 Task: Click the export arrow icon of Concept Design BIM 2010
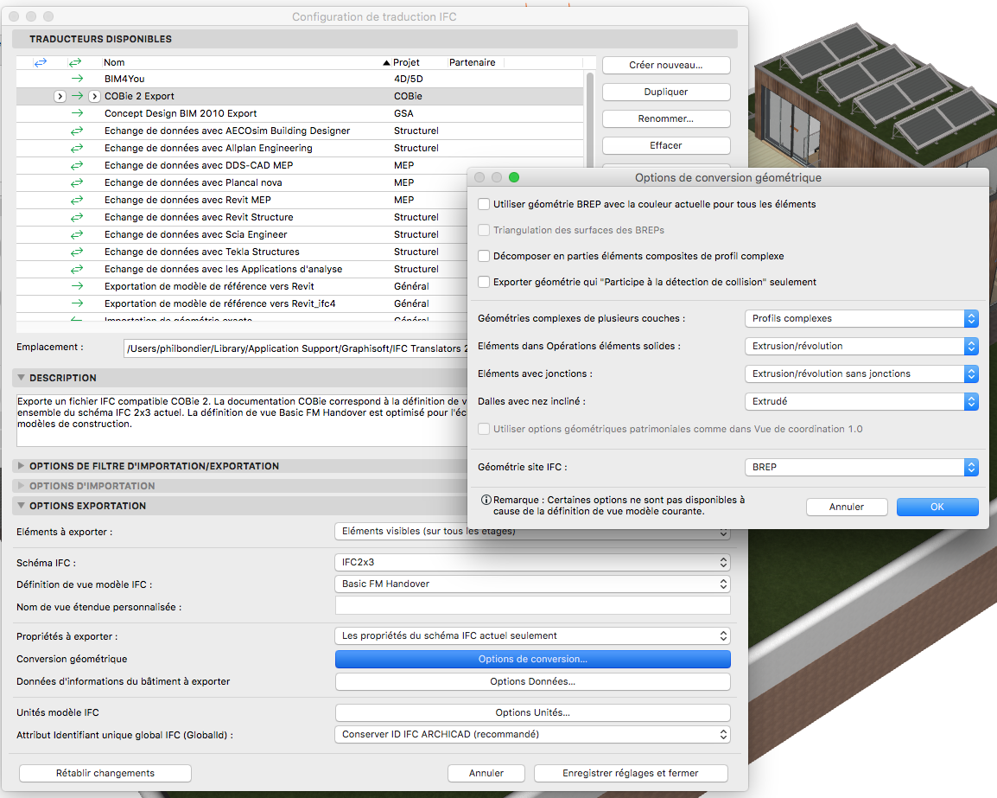point(77,113)
